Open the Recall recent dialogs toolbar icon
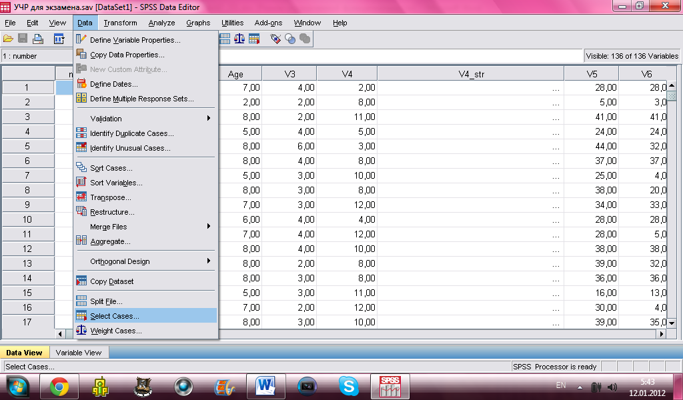Viewport: 683px width, 400px height. [x=59, y=39]
